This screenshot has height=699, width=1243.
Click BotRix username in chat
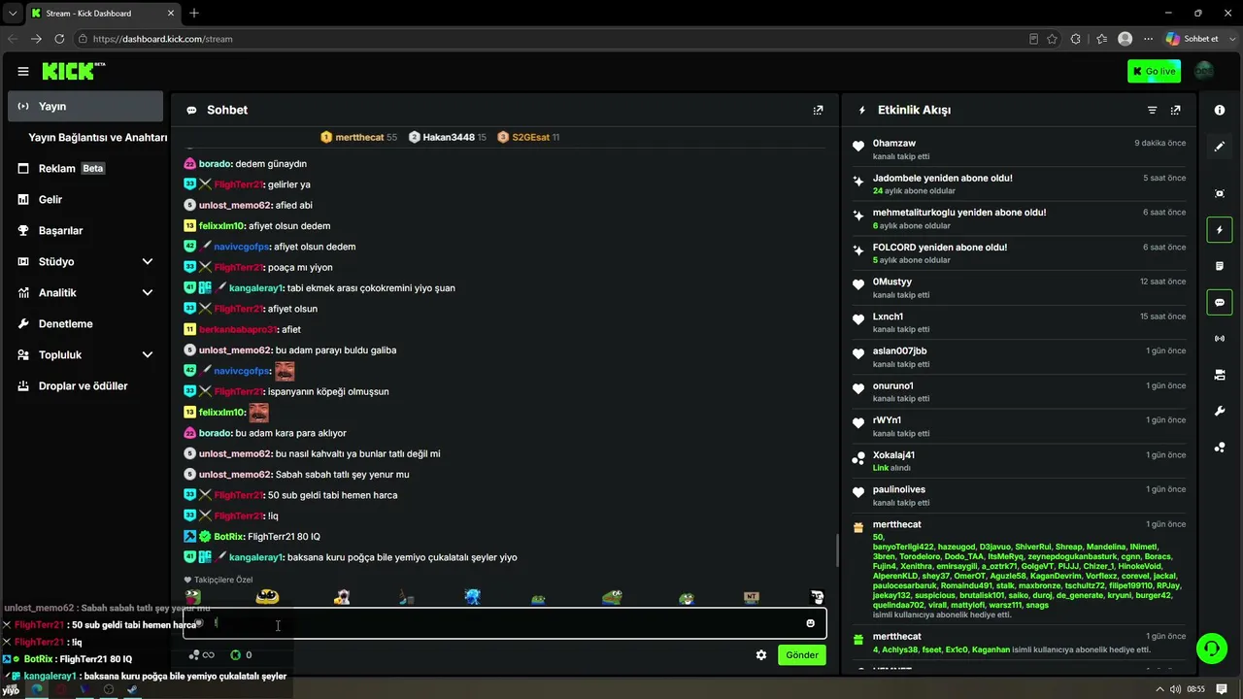(x=229, y=537)
